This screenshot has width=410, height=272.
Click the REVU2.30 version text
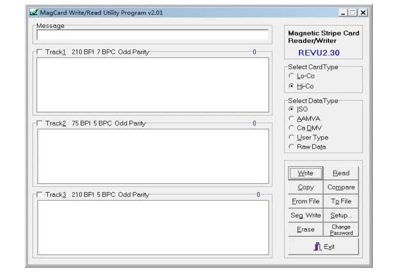pos(319,53)
